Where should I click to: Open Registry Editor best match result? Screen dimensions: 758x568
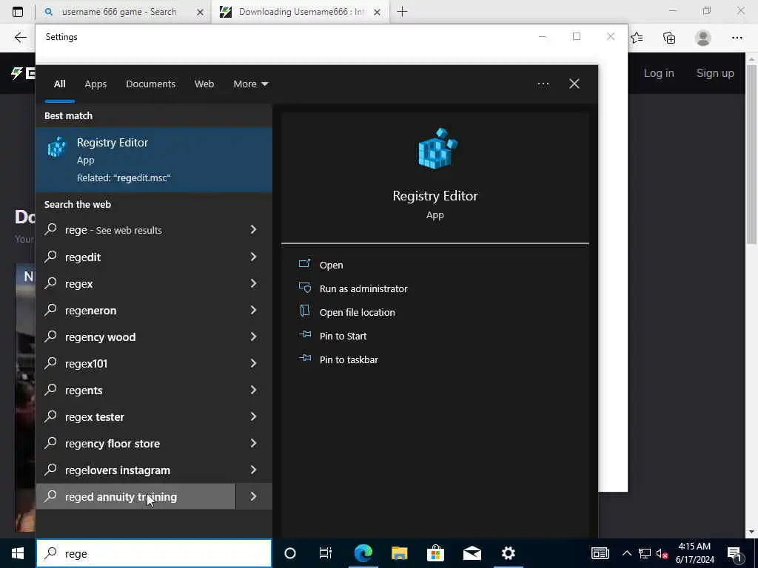click(x=154, y=160)
